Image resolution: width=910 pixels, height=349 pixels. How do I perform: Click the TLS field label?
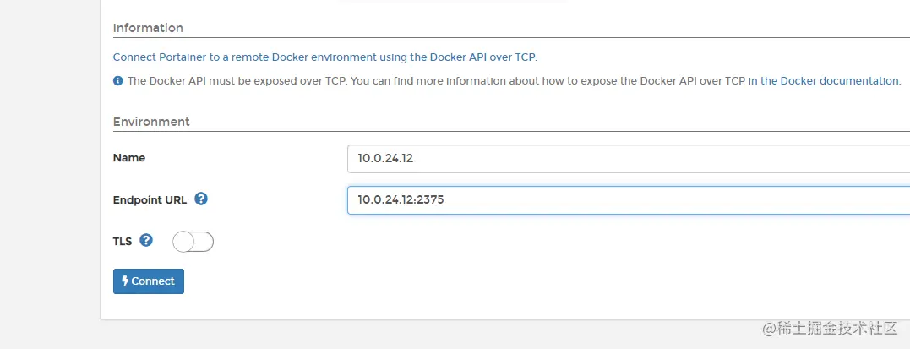[x=123, y=241]
